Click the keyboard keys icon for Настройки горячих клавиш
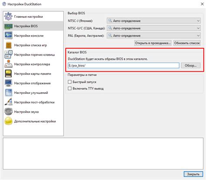The height and width of the screenshot is (180, 206). pyautogui.click(x=8, y=54)
